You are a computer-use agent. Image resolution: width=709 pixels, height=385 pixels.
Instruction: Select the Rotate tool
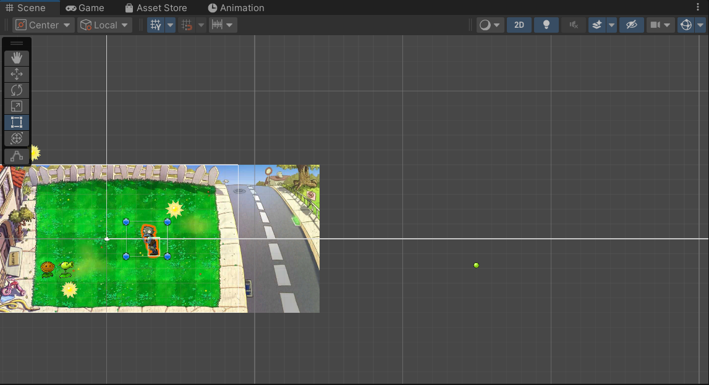(x=17, y=90)
